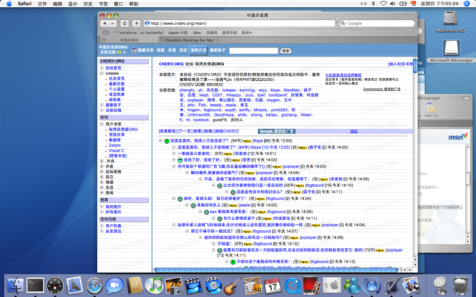476x297 pixels.
Task: Open iTunes from the Dock
Action: [x=154, y=285]
